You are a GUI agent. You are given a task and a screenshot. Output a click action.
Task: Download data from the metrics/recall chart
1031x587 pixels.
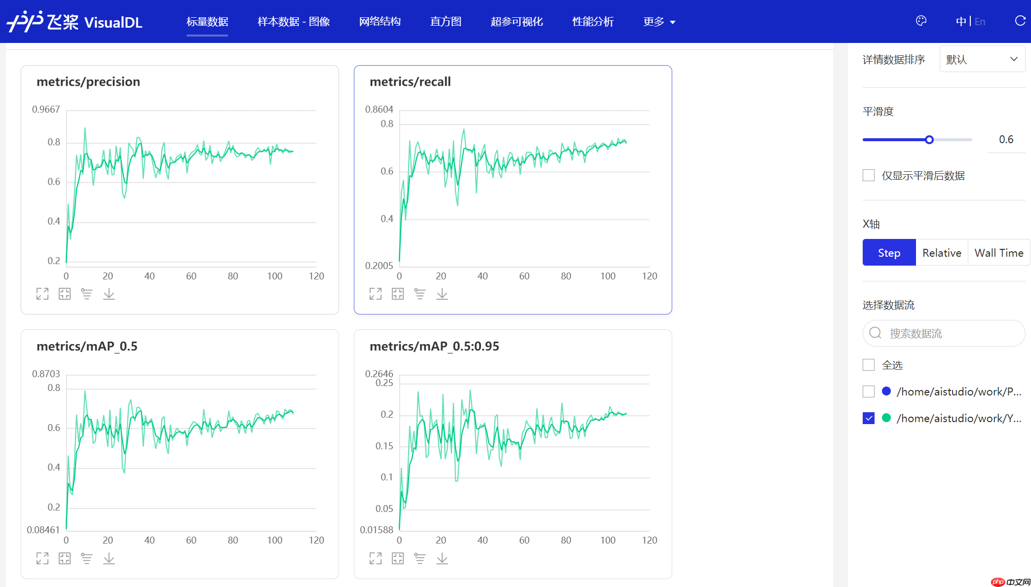pyautogui.click(x=442, y=293)
